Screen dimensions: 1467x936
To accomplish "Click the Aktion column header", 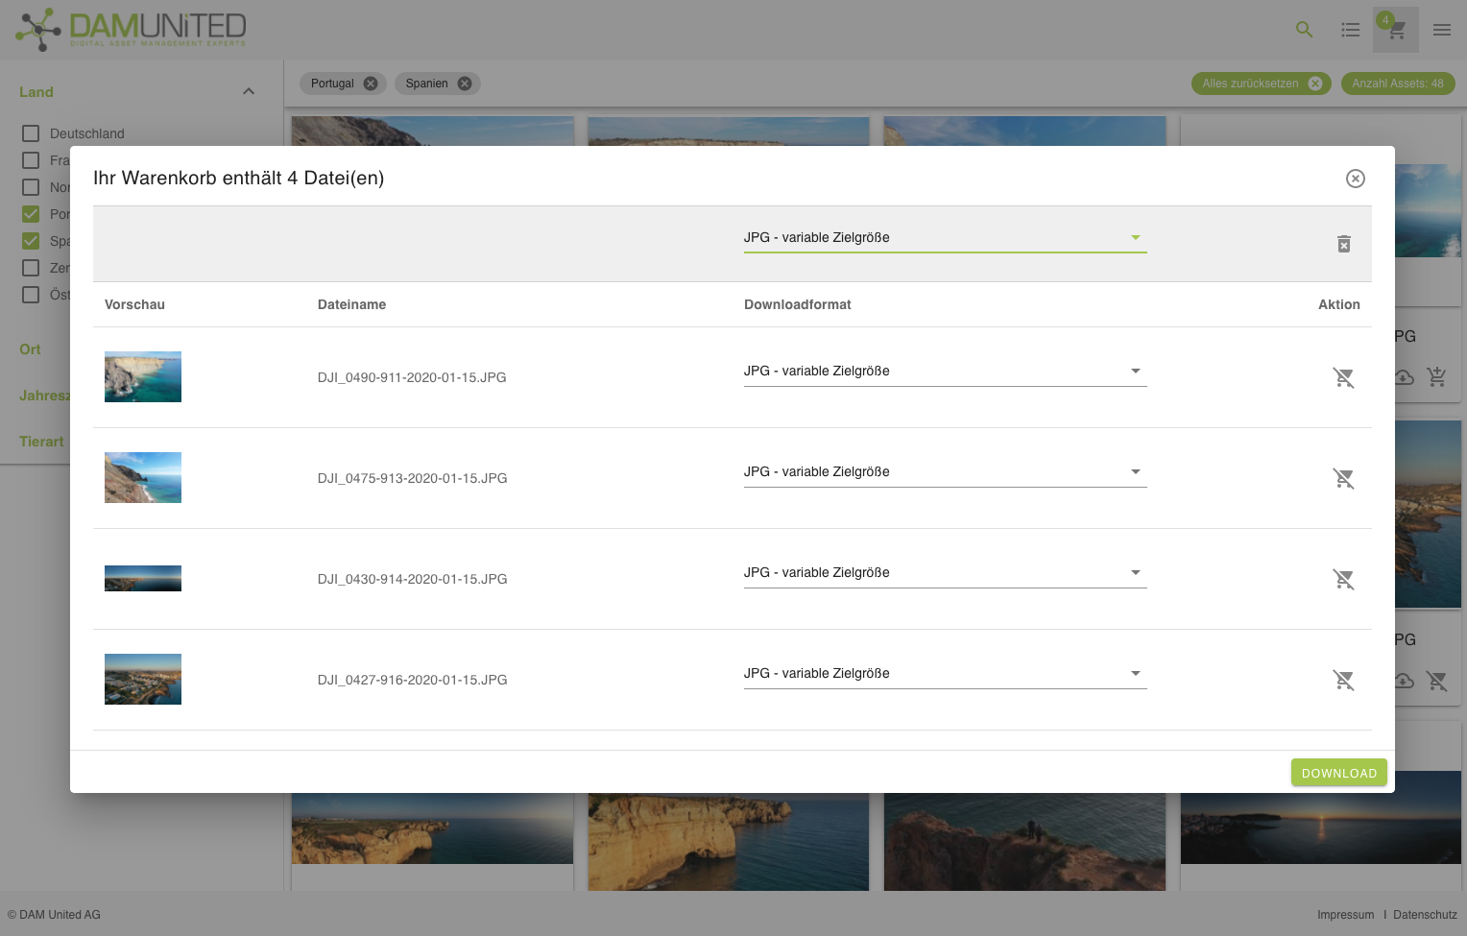I will (1338, 304).
